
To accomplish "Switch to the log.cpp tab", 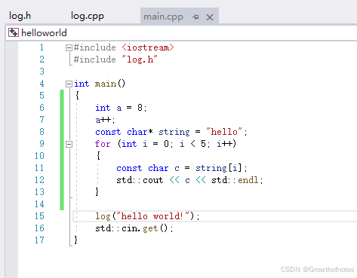I will click(87, 16).
